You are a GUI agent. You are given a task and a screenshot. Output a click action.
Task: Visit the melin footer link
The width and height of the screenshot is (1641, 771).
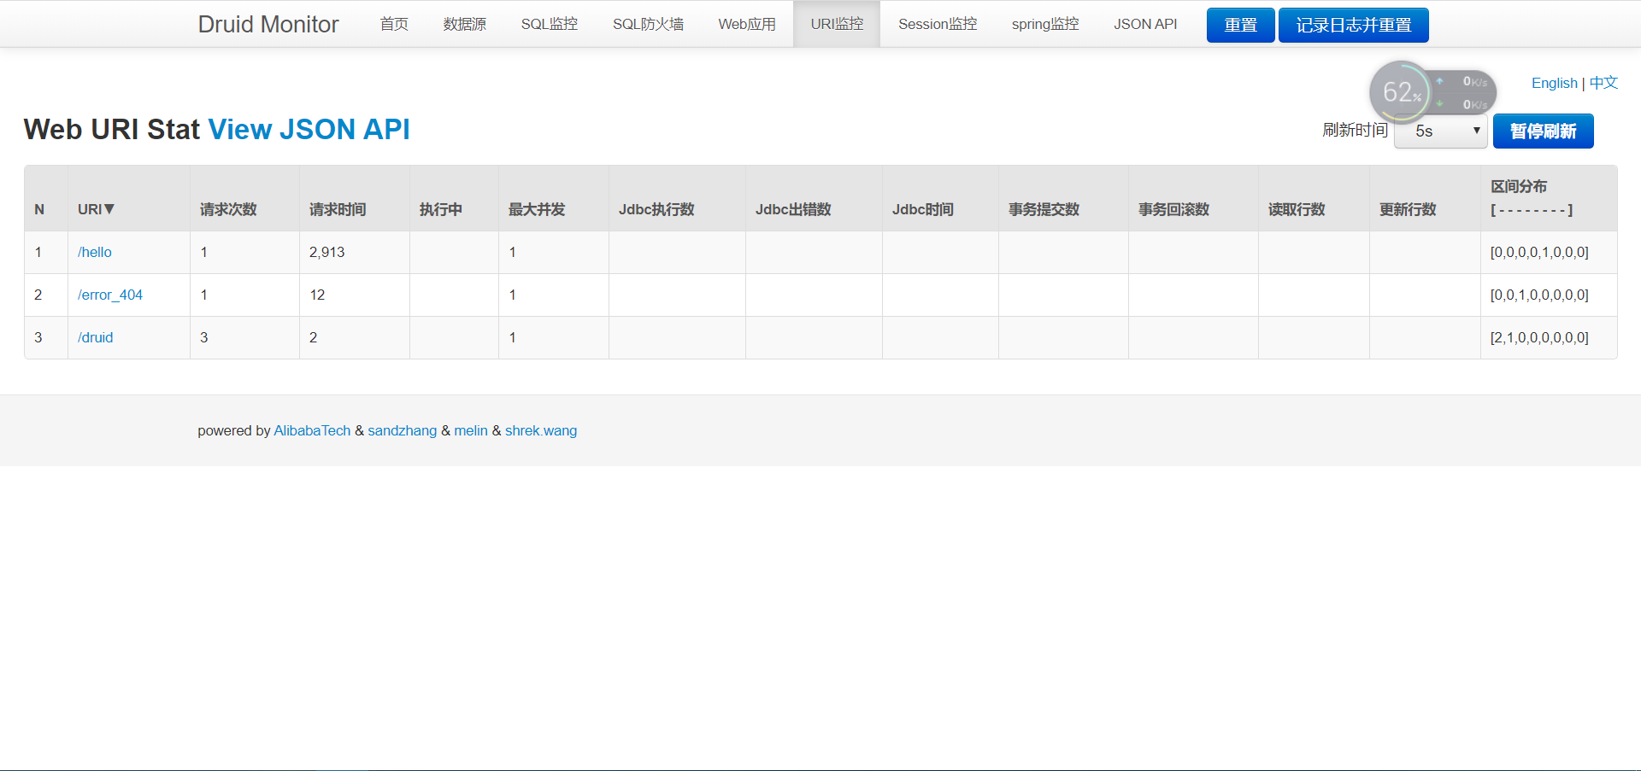tap(471, 430)
